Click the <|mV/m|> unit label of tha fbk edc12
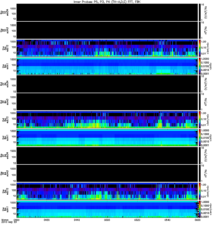The width and height of the screenshot is (214, 228). click(x=208, y=48)
